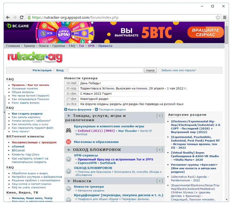Click the forum icon beside VPN-сервисы
231x204 pixels.
pos(68,159)
